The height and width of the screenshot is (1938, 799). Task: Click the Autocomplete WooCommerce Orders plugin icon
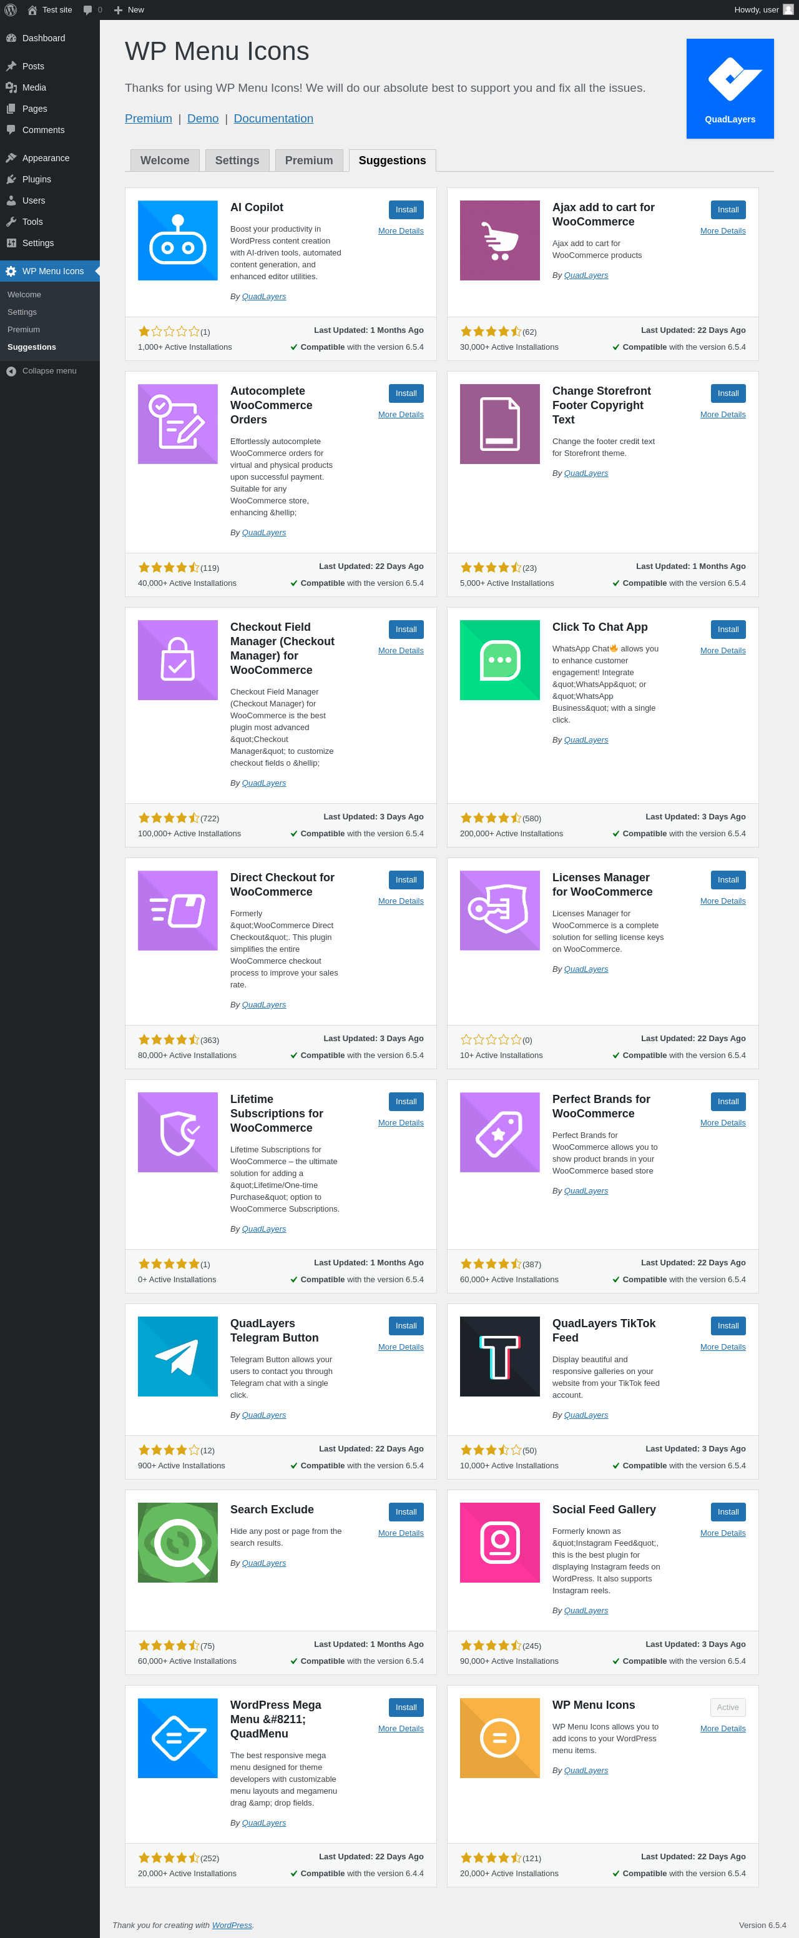point(178,424)
